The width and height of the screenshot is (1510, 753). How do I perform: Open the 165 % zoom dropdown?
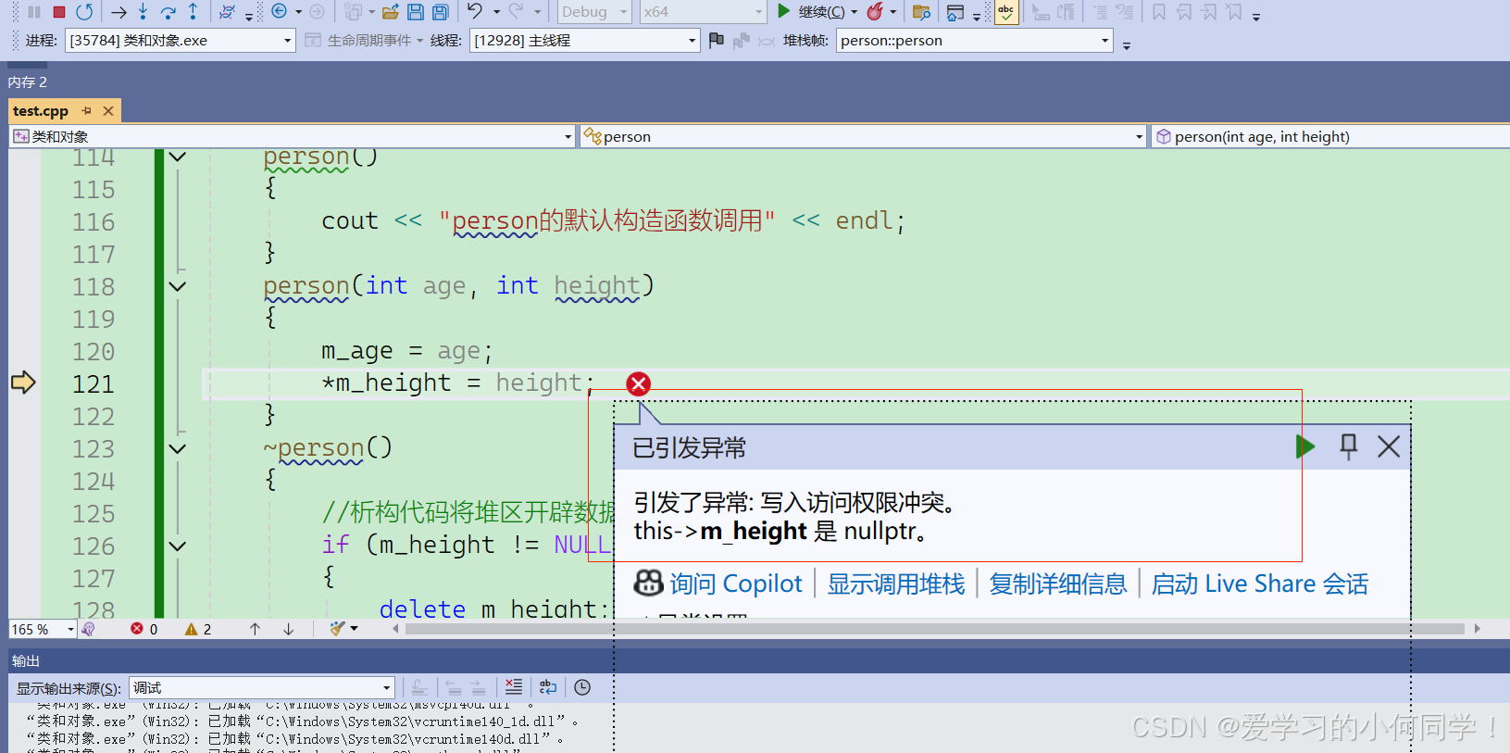43,629
